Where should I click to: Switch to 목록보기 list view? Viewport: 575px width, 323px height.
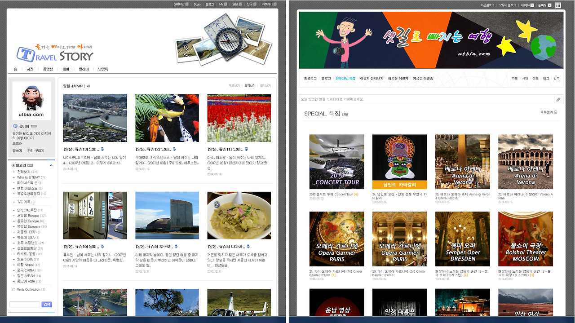coord(234,85)
